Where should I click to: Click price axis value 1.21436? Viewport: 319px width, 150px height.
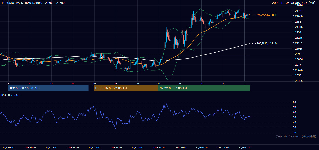298,27
